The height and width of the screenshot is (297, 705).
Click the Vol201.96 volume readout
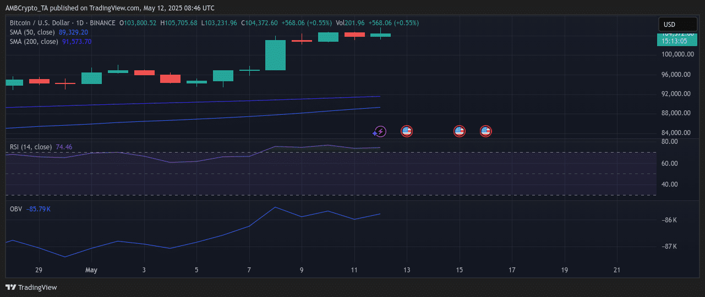[350, 23]
